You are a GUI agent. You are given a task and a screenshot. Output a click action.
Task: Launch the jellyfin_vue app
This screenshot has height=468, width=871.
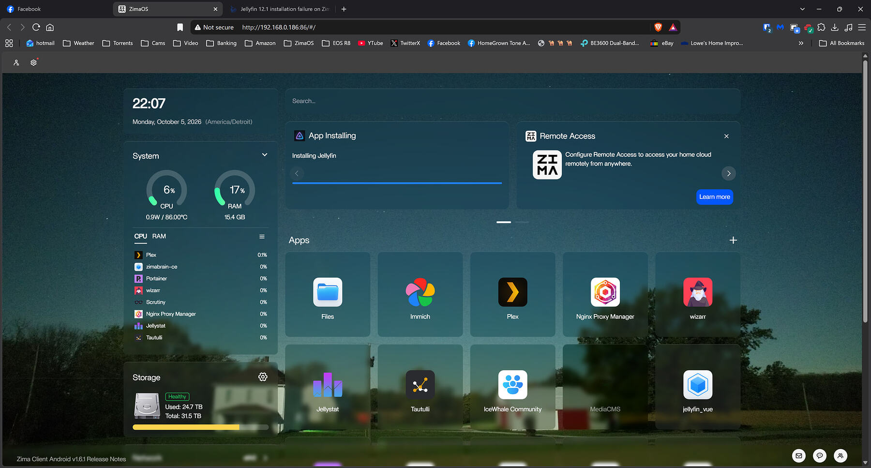(697, 387)
